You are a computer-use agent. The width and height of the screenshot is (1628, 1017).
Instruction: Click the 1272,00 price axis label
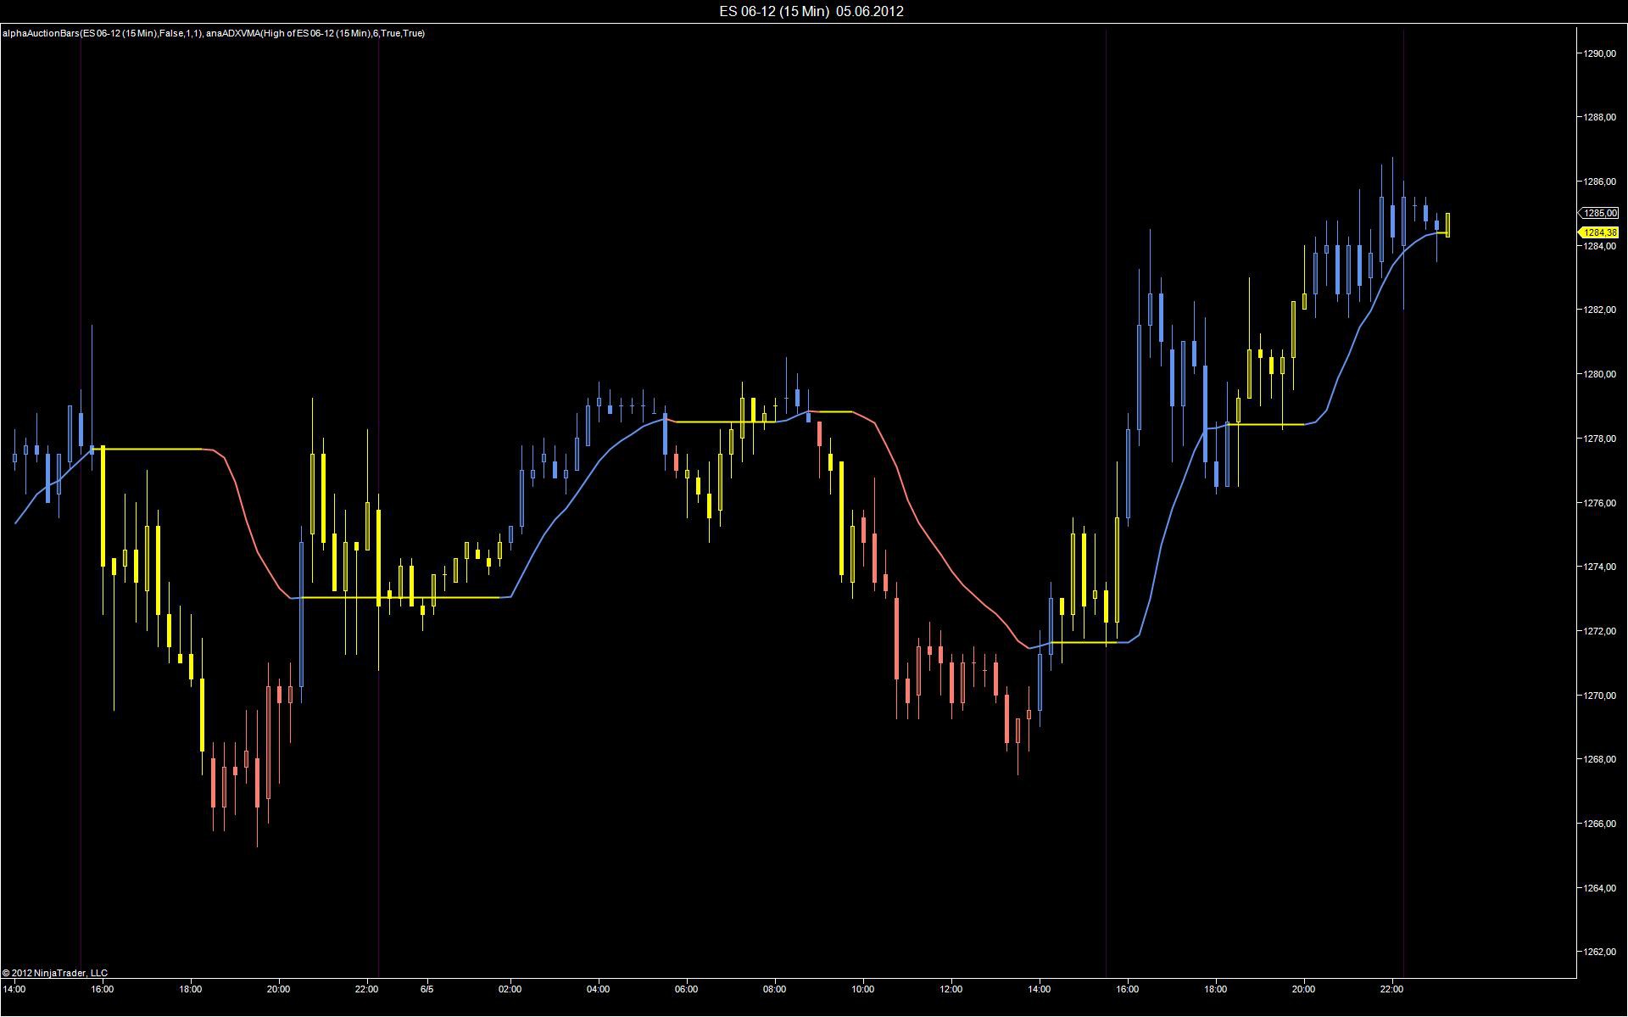point(1600,631)
